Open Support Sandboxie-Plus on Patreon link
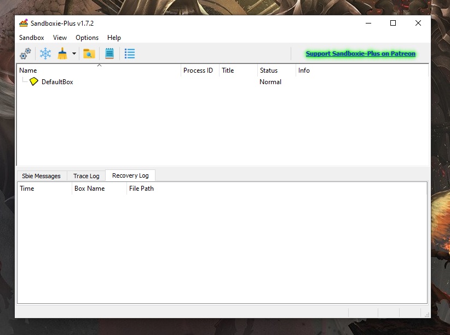Image resolution: width=450 pixels, height=335 pixels. (x=360, y=54)
